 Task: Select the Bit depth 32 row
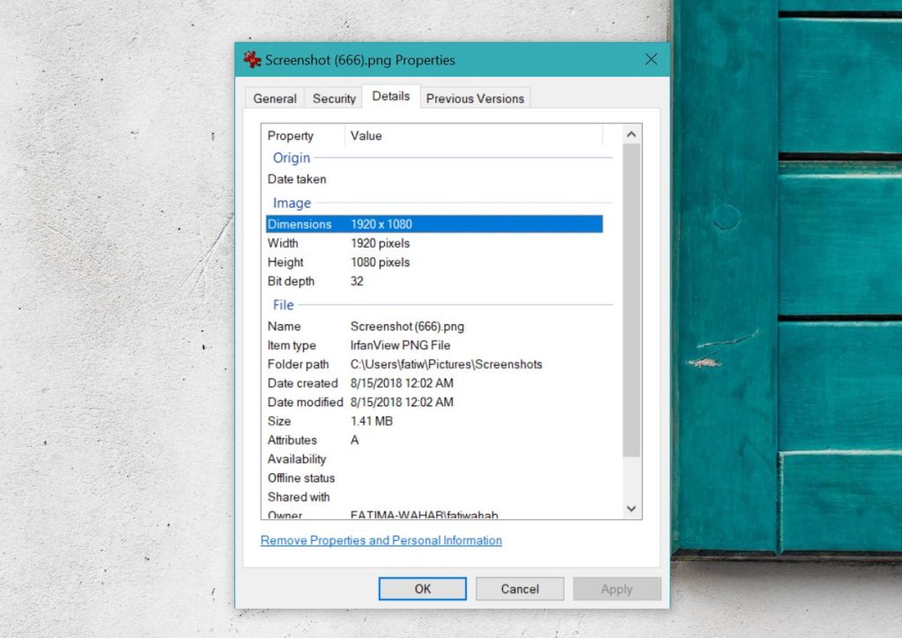click(x=352, y=281)
